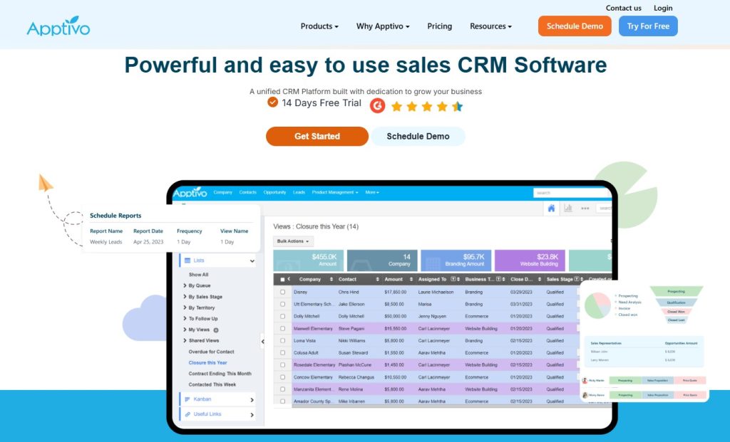Collapse the sidebar with the arrow handle

point(262,342)
